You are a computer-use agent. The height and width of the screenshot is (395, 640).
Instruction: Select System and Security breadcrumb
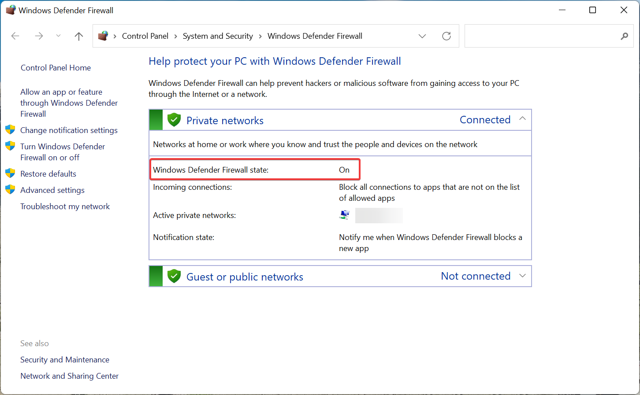[x=218, y=36]
